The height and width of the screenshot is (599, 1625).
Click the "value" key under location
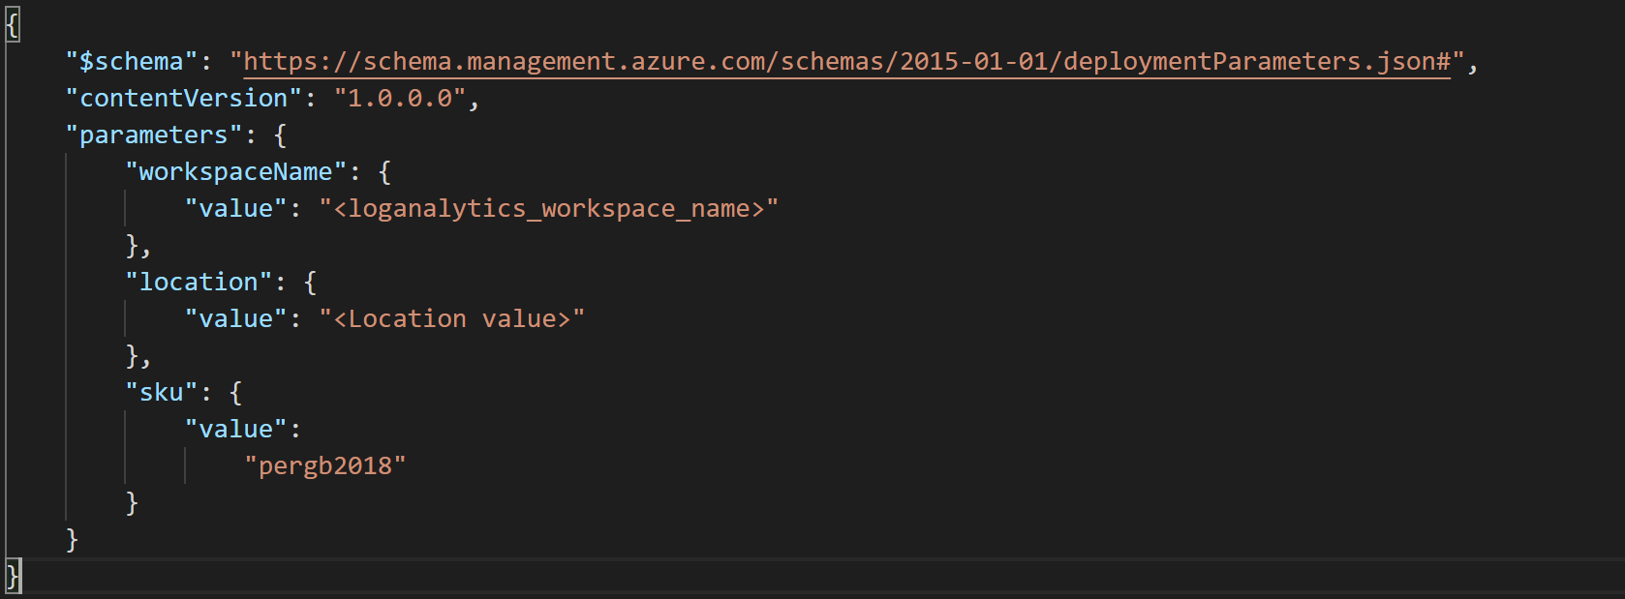pyautogui.click(x=236, y=319)
